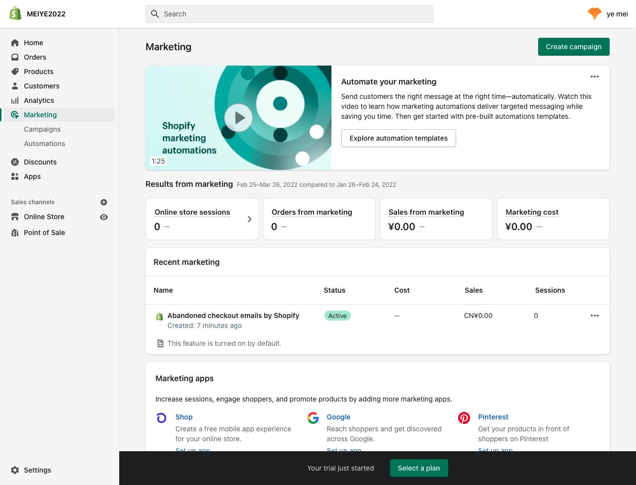Click the Apps grid icon

[x=15, y=176]
